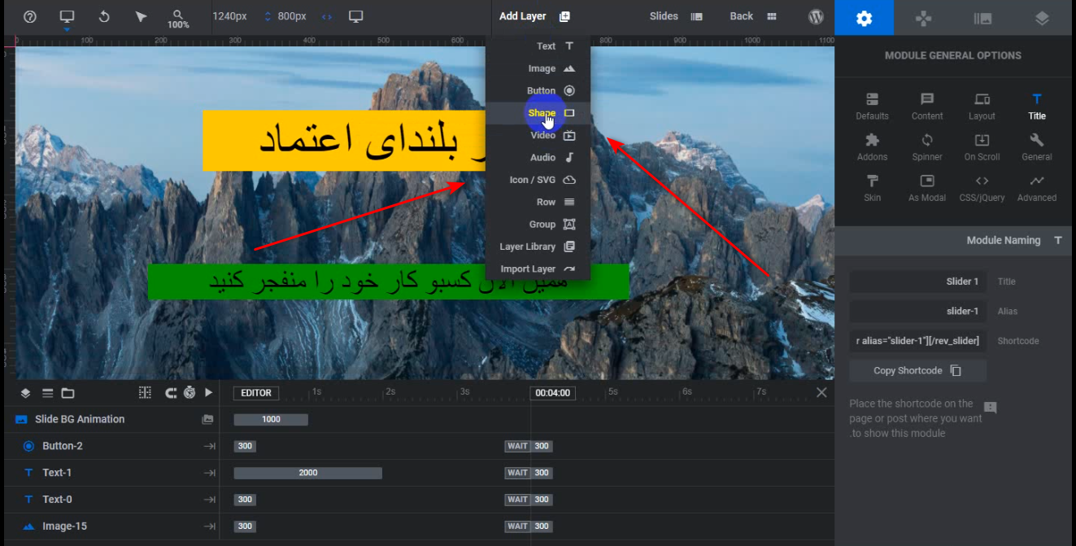This screenshot has width=1076, height=546.
Task: Open the Layout options section
Action: [982, 106]
